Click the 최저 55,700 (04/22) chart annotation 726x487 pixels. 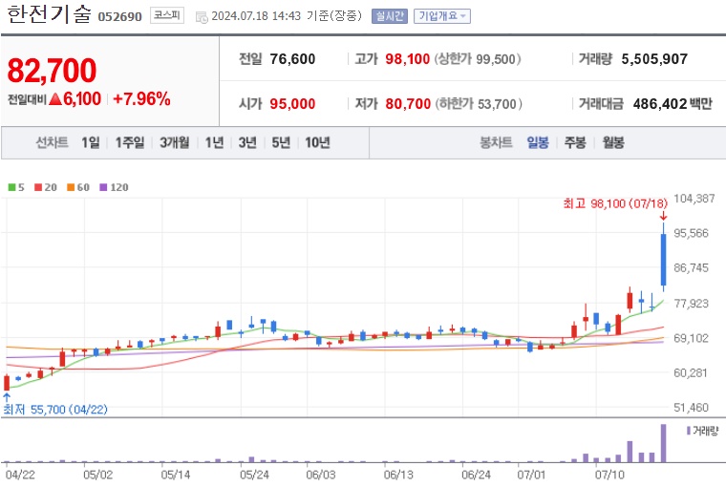pos(55,410)
